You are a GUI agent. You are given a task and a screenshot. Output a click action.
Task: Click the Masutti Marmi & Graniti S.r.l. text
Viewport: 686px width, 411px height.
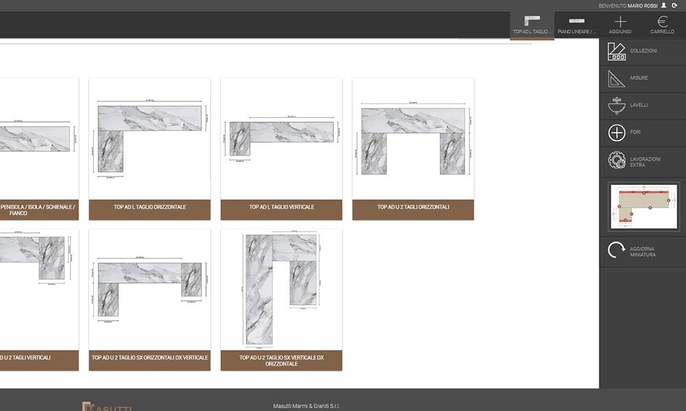pyautogui.click(x=306, y=406)
